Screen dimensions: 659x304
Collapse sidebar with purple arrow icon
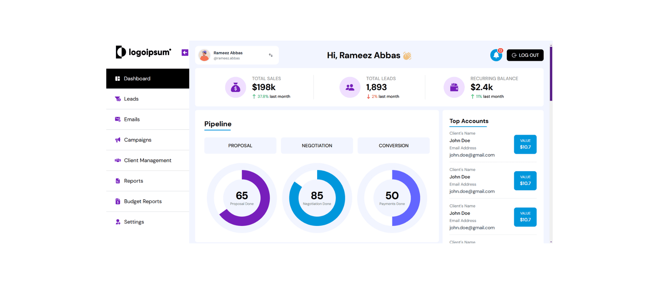click(185, 53)
